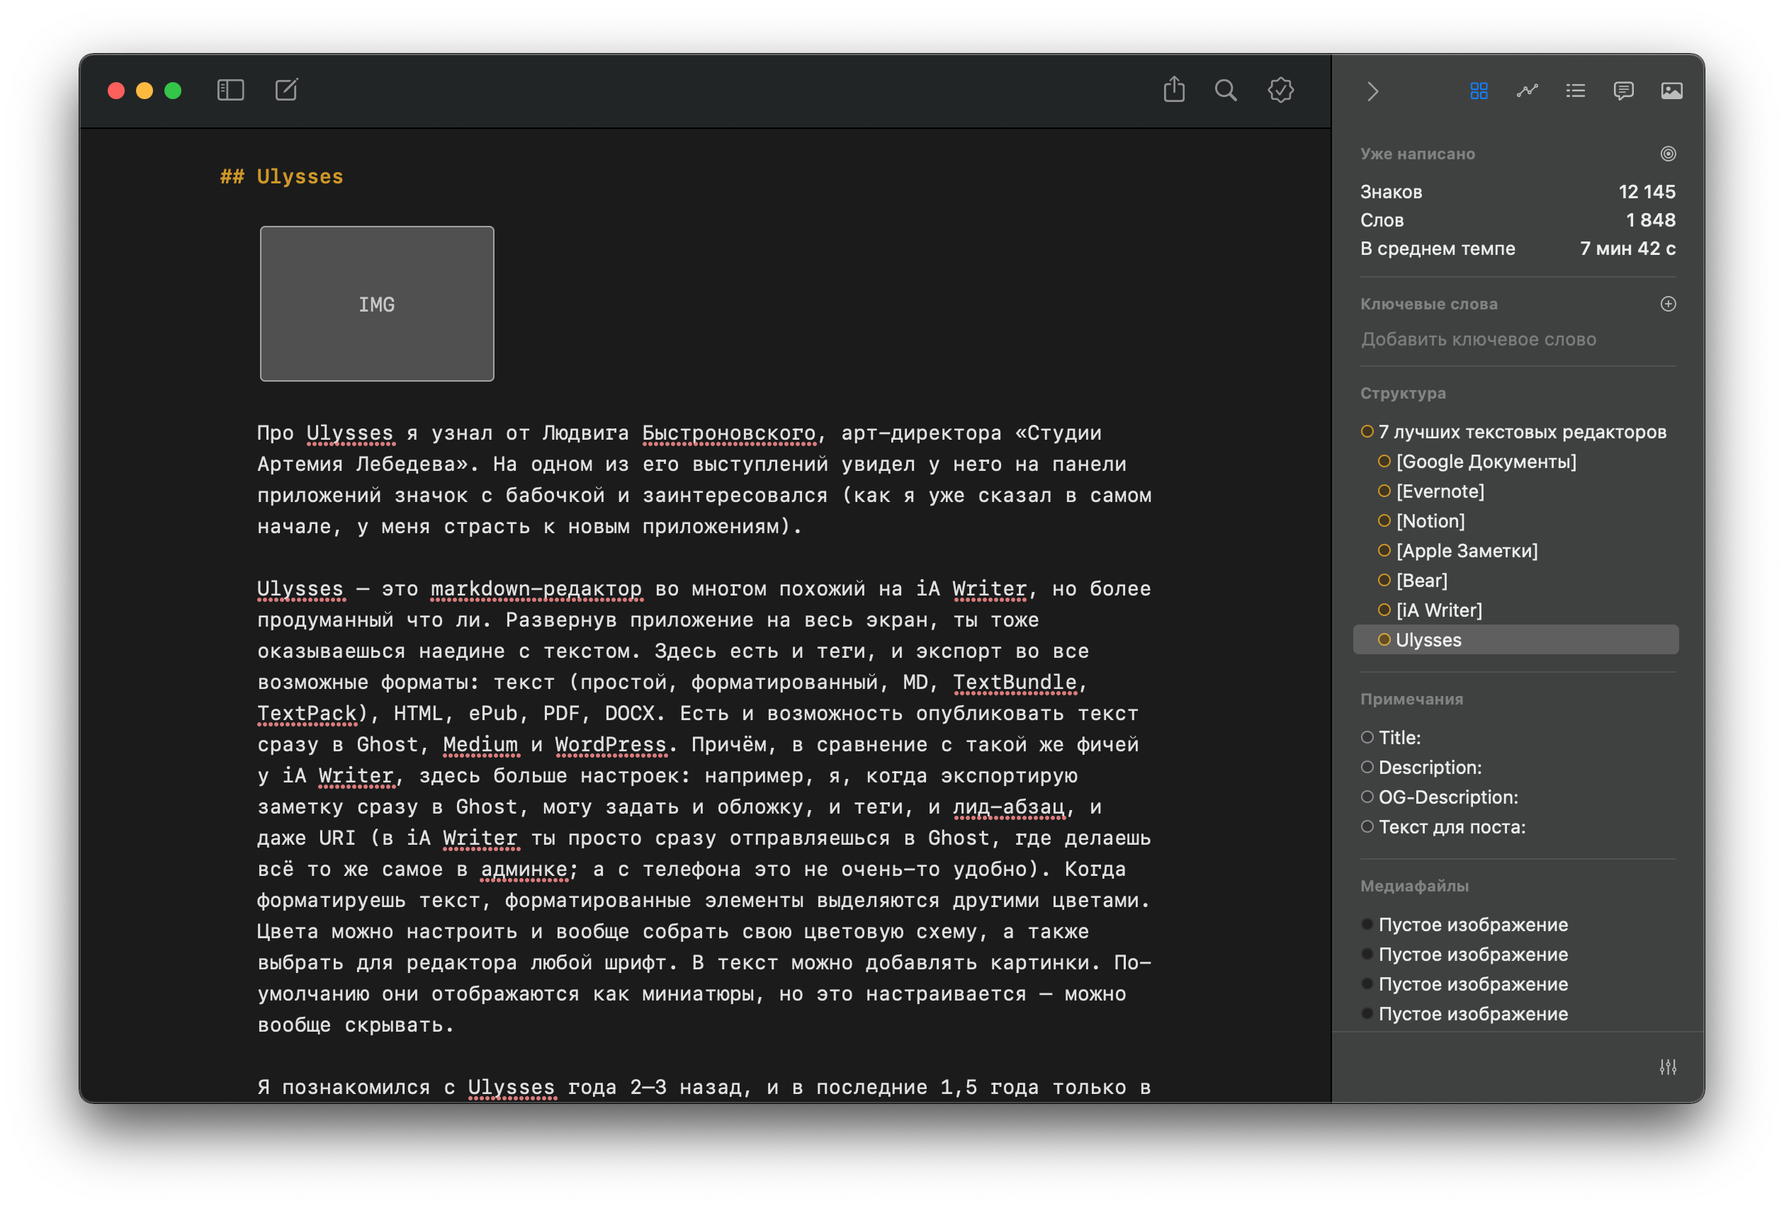The image size is (1784, 1208).
Task: Open search in the editor toolbar
Action: [x=1226, y=91]
